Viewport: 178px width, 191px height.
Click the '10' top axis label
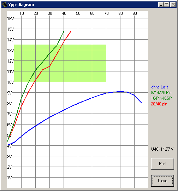(22, 13)
